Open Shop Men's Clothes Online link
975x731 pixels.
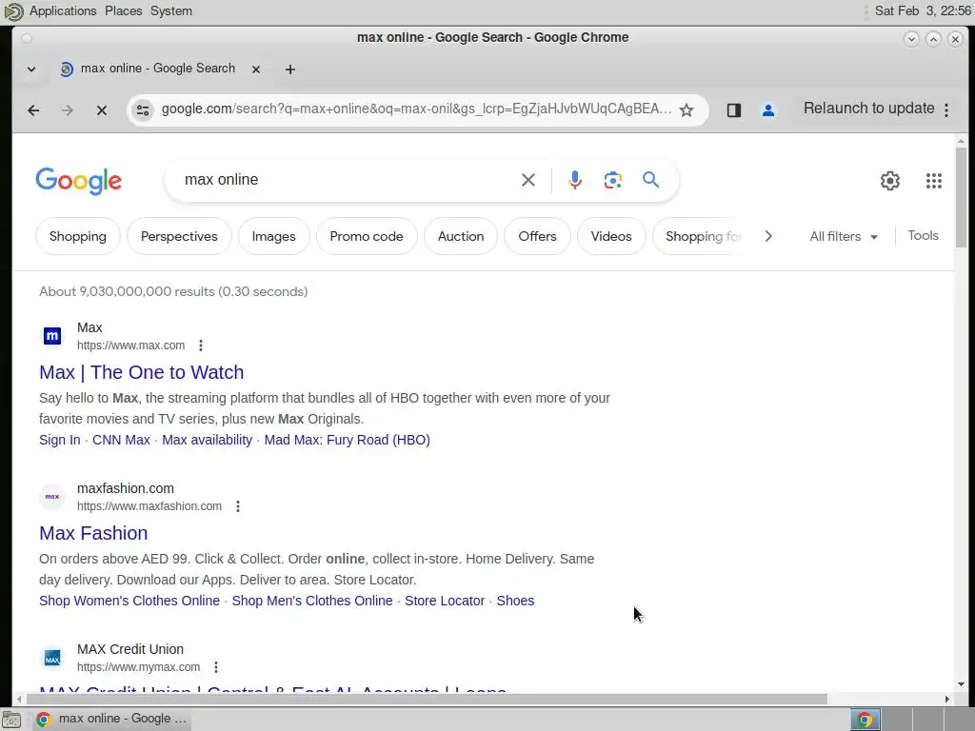[x=312, y=602]
